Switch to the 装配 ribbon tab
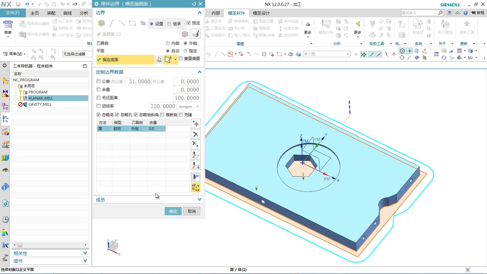This screenshot has height=274, width=487. tap(51, 13)
